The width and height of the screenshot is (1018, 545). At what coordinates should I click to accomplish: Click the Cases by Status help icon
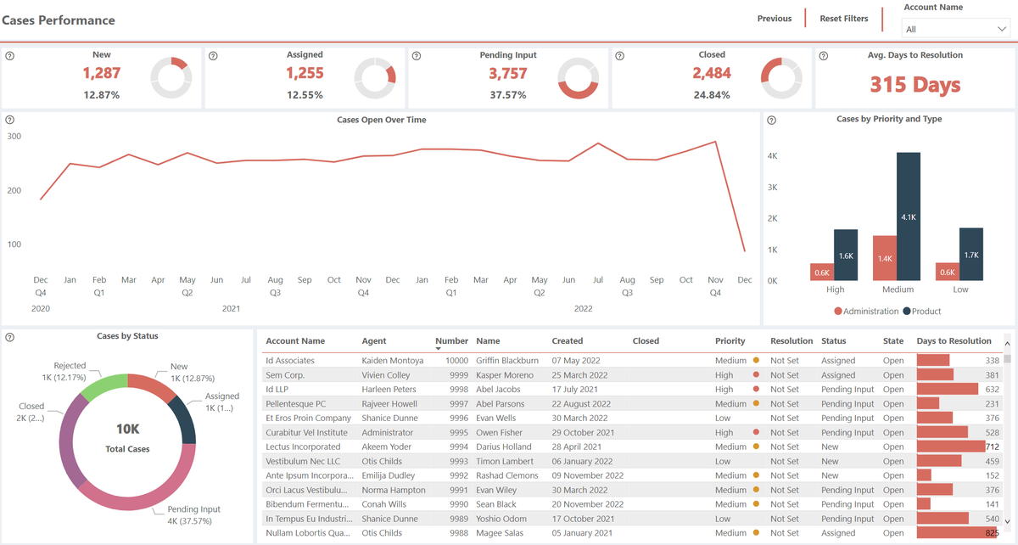point(8,336)
